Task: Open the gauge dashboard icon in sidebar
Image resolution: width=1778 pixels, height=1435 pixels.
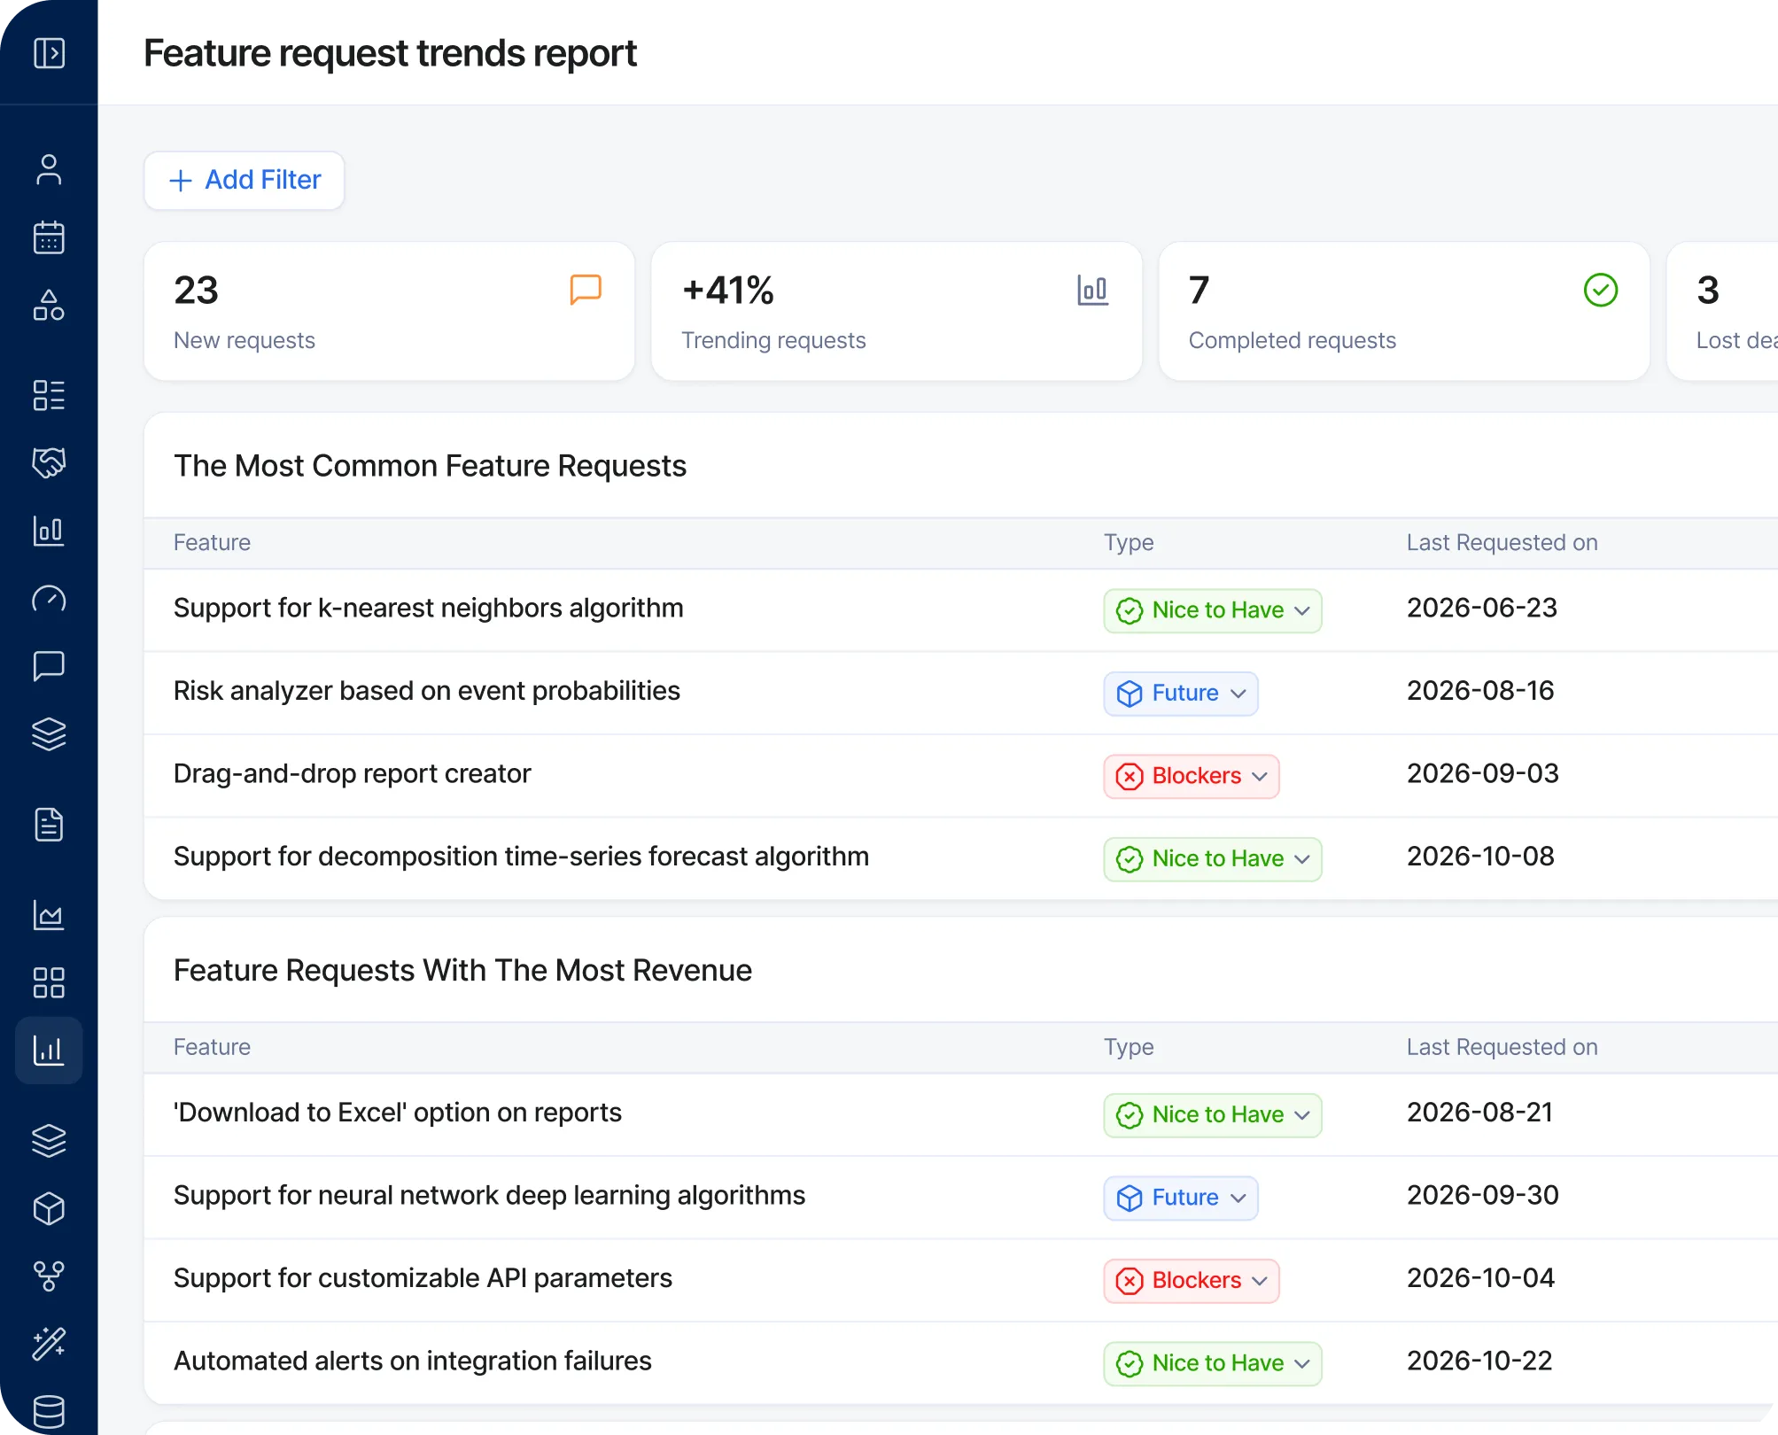Action: click(50, 600)
